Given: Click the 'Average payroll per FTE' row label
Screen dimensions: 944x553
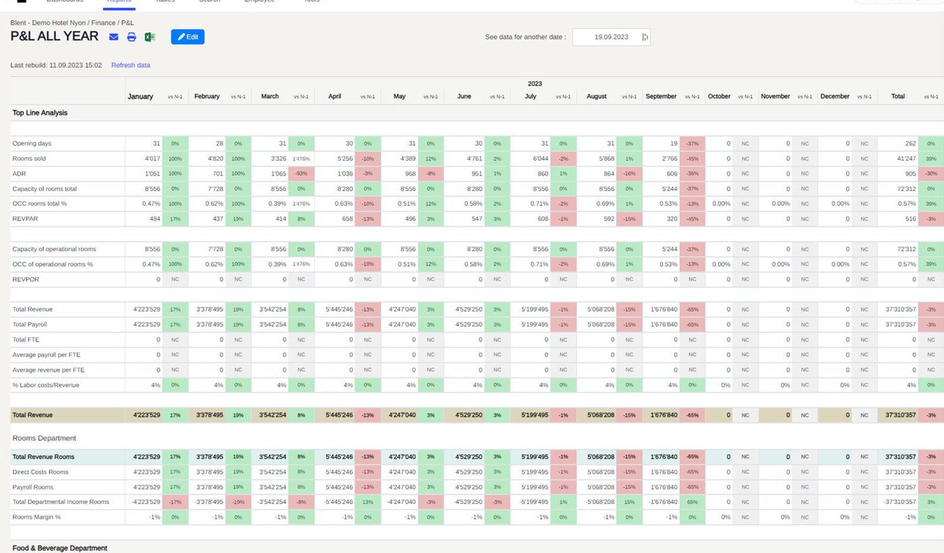Looking at the screenshot, I should [x=47, y=355].
